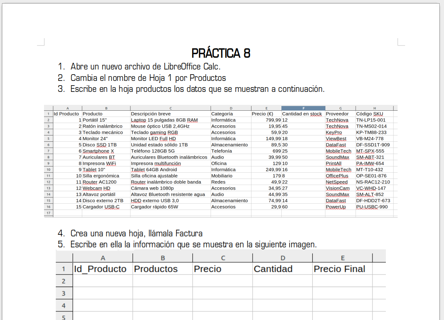The image size is (444, 320).
Task: Select the 'Precio Final' header cell
Action: point(339,269)
